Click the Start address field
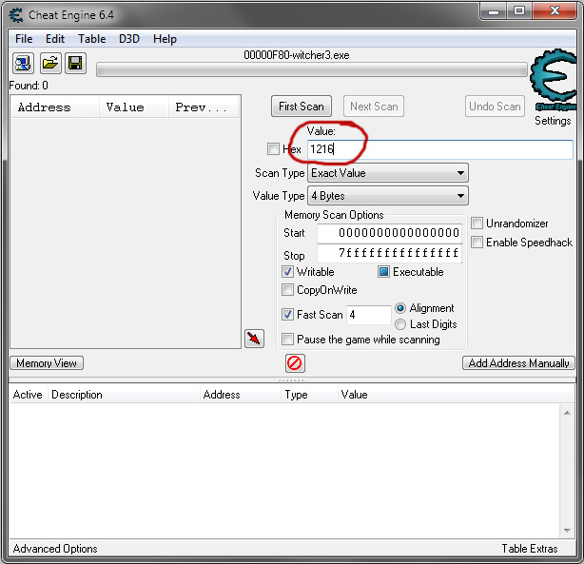Viewport: 584px width, 564px height. tap(390, 233)
